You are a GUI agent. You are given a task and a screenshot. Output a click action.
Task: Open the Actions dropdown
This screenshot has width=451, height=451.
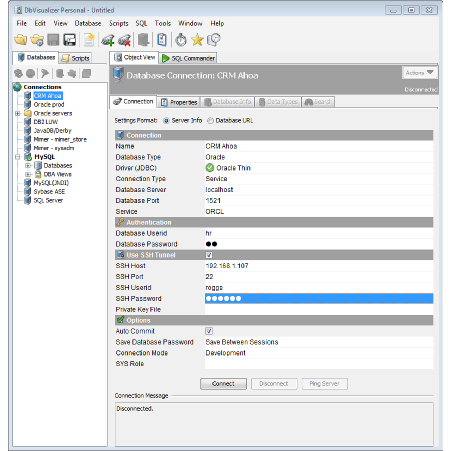pos(419,73)
